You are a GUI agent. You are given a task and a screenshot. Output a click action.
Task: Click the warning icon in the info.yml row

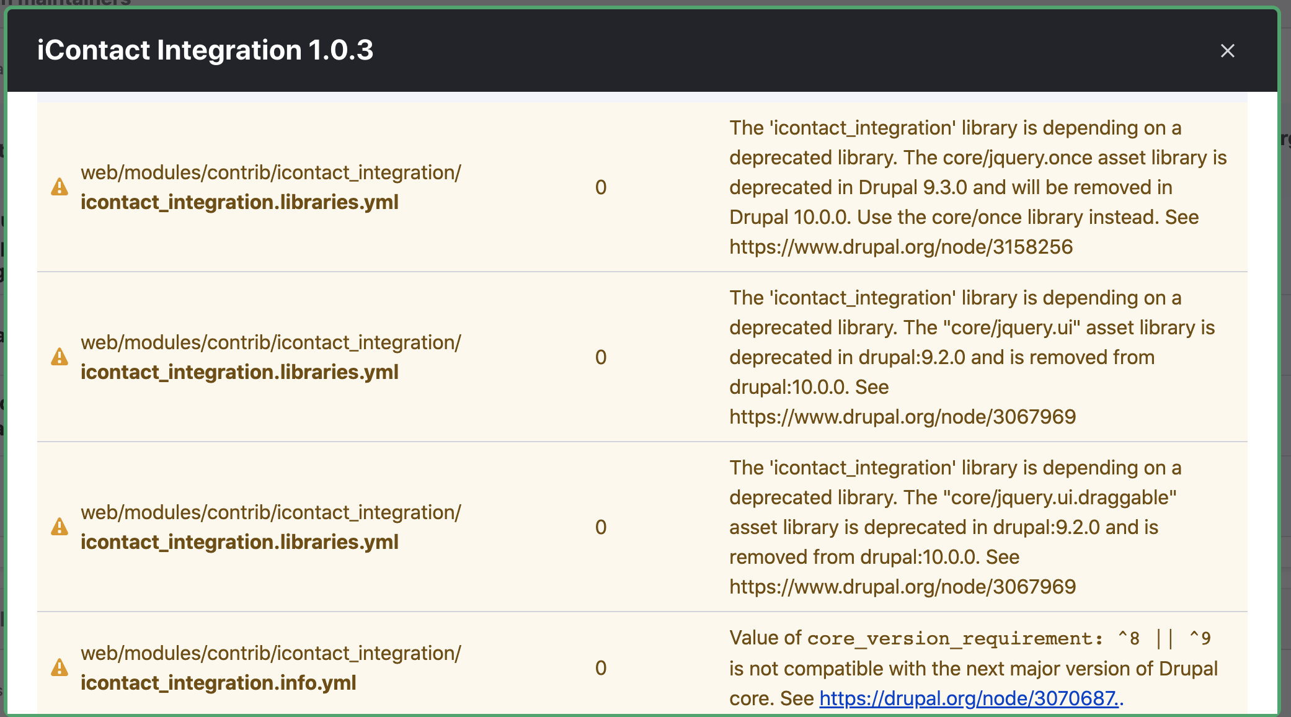coord(60,667)
